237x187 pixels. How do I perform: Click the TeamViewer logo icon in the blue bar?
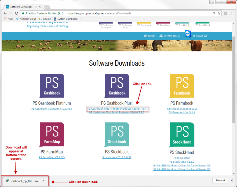point(188,34)
